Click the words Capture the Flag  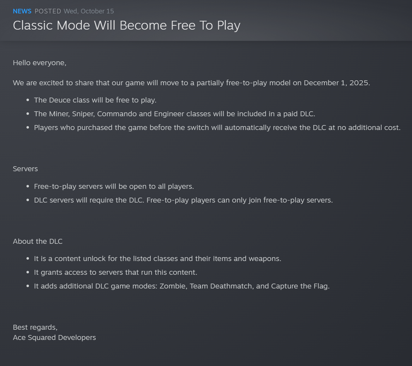(300, 286)
